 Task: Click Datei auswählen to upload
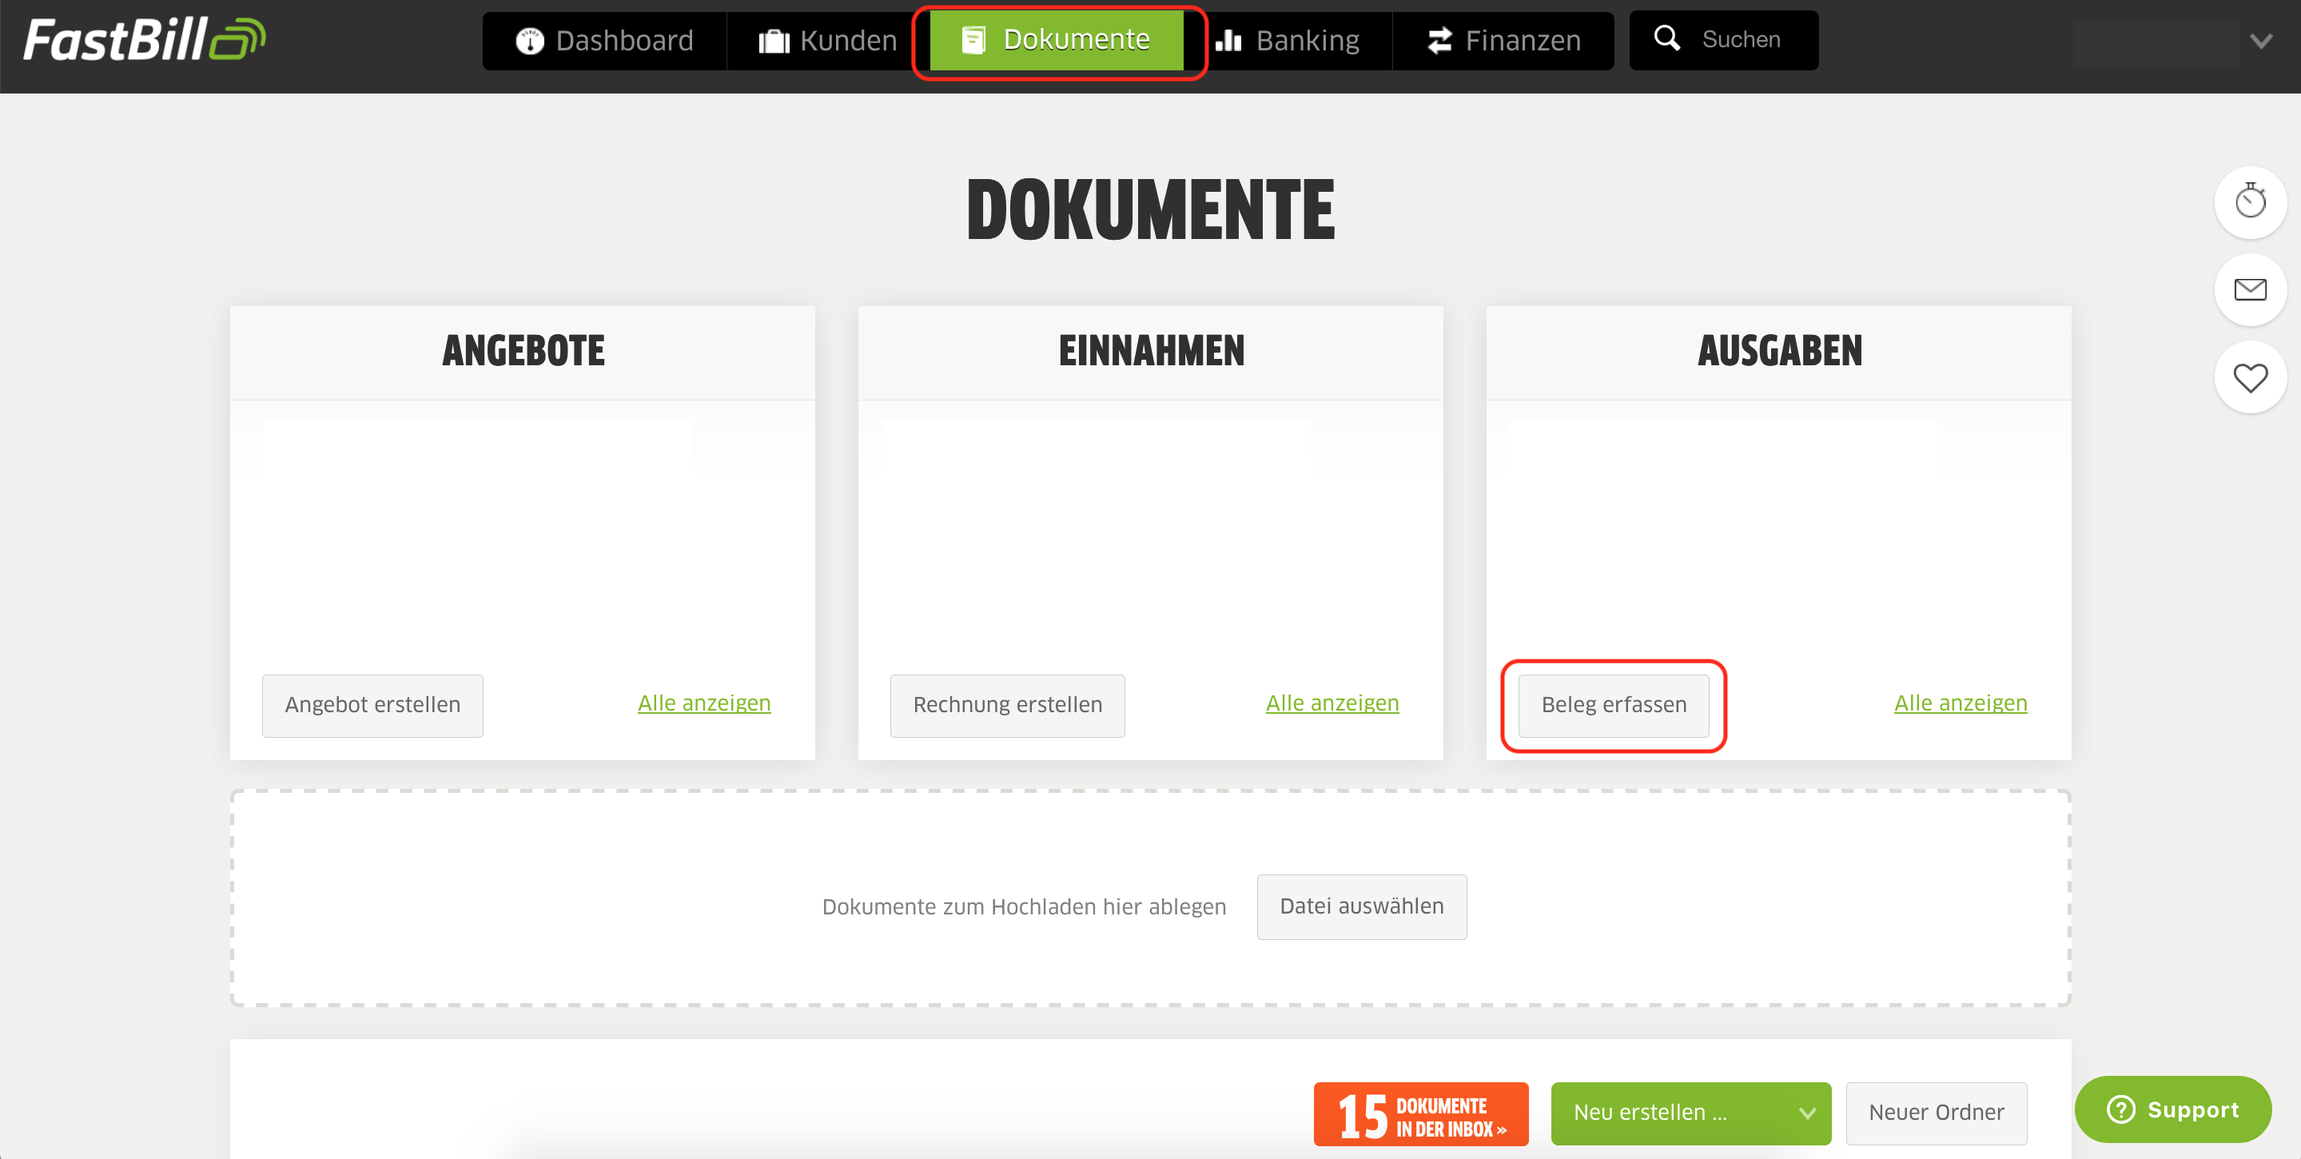pyautogui.click(x=1360, y=906)
